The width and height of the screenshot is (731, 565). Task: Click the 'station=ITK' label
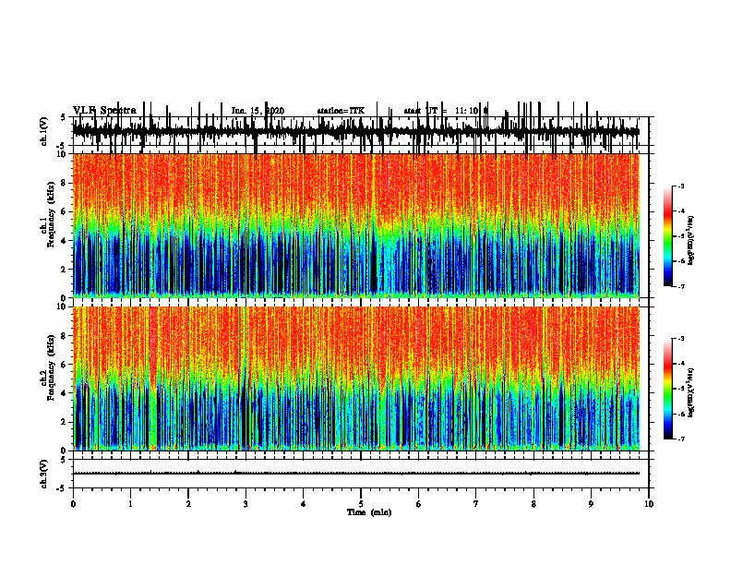341,111
